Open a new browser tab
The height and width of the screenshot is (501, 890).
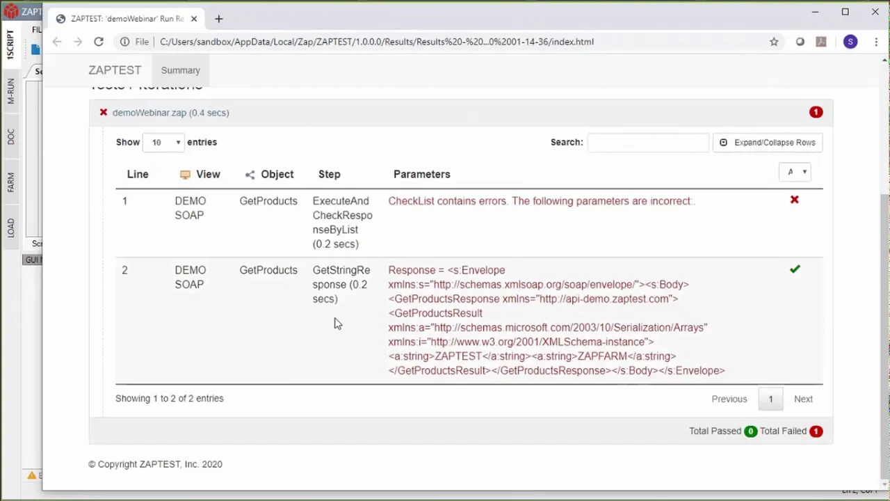[218, 19]
